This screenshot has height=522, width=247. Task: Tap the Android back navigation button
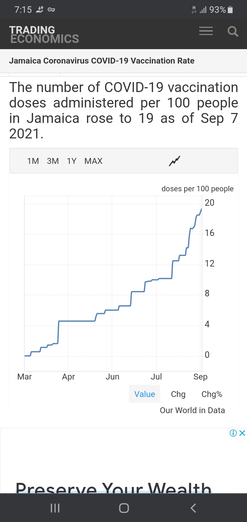coord(193,508)
